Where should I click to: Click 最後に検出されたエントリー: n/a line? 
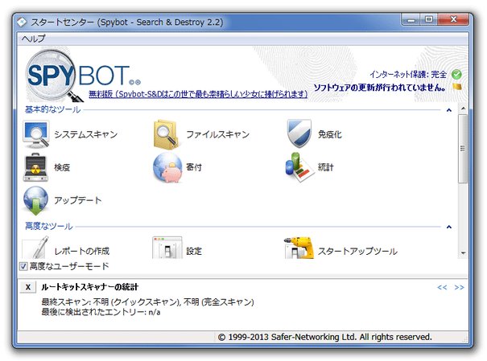(x=101, y=312)
